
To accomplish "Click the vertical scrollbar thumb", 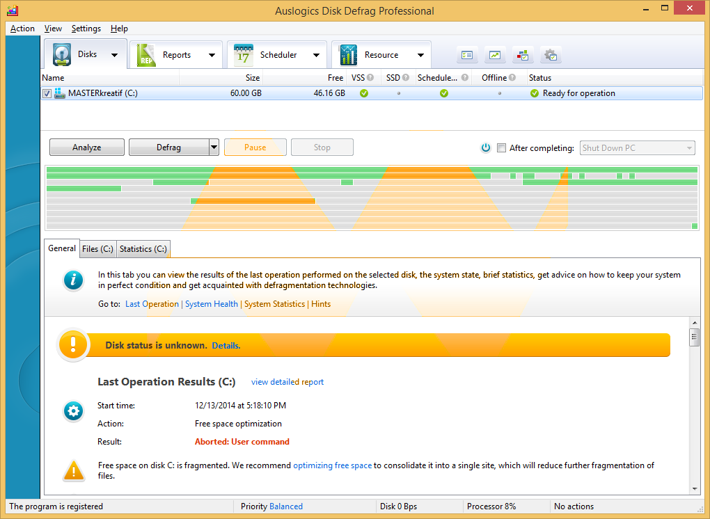I will [694, 337].
